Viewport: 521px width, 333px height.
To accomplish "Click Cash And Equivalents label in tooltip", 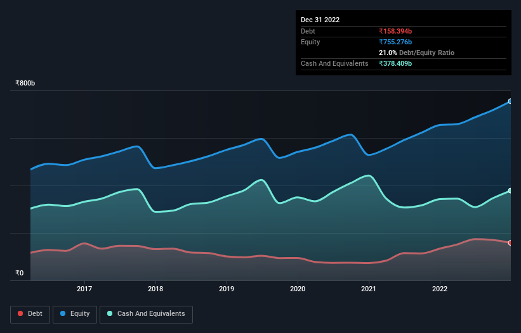I will (x=334, y=63).
